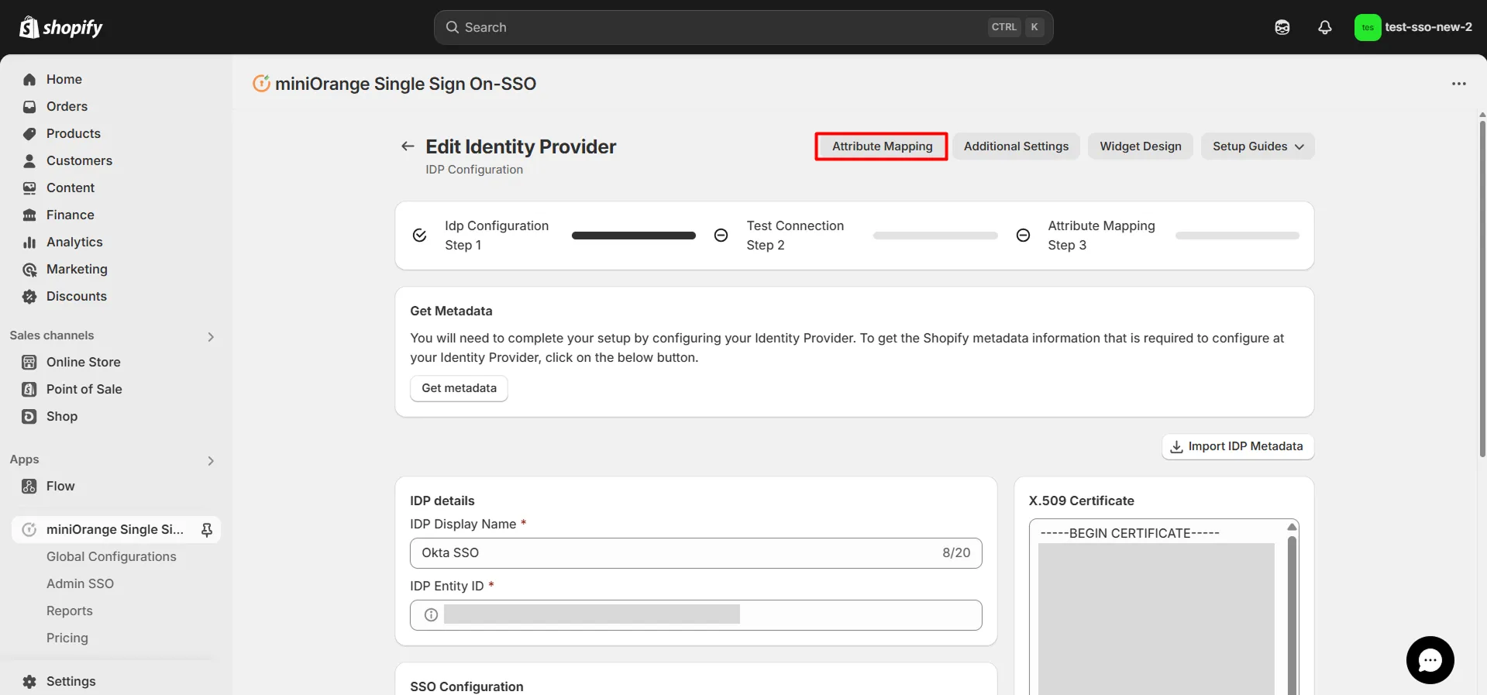Click Idp Configuration step checkmark icon

[x=420, y=236]
